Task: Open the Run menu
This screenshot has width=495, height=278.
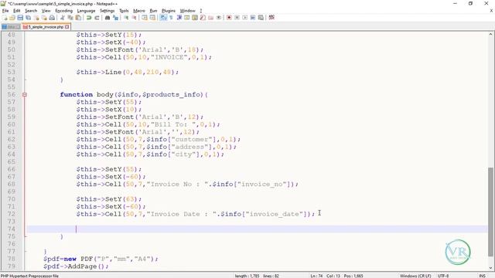Action: pos(153,11)
